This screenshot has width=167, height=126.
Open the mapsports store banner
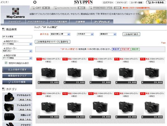click(105, 8)
